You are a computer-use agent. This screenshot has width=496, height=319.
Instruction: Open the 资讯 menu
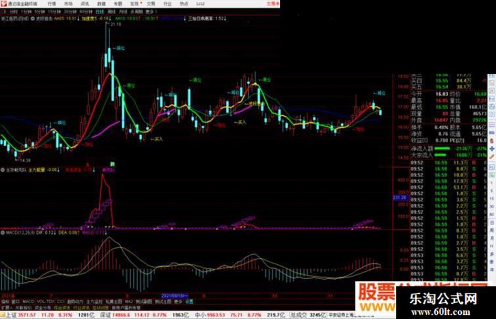(x=85, y=4)
